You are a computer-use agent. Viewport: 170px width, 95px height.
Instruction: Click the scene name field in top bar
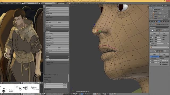[47, 3]
